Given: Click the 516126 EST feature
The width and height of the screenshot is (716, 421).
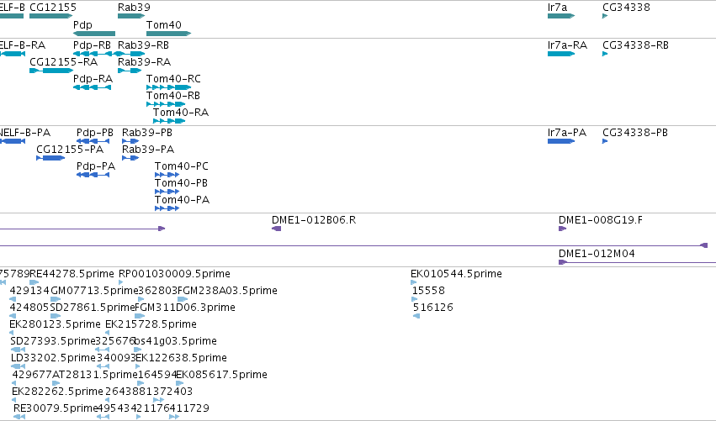Looking at the screenshot, I should [416, 316].
